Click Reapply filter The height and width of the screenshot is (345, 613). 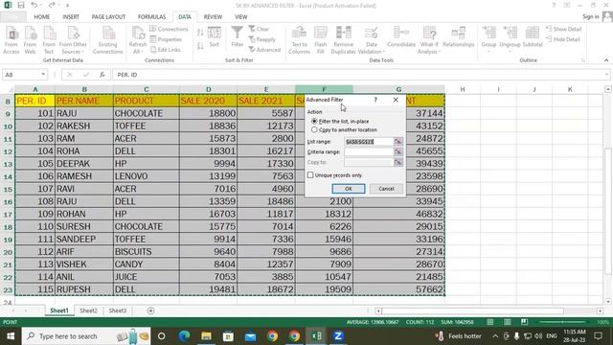click(x=262, y=39)
